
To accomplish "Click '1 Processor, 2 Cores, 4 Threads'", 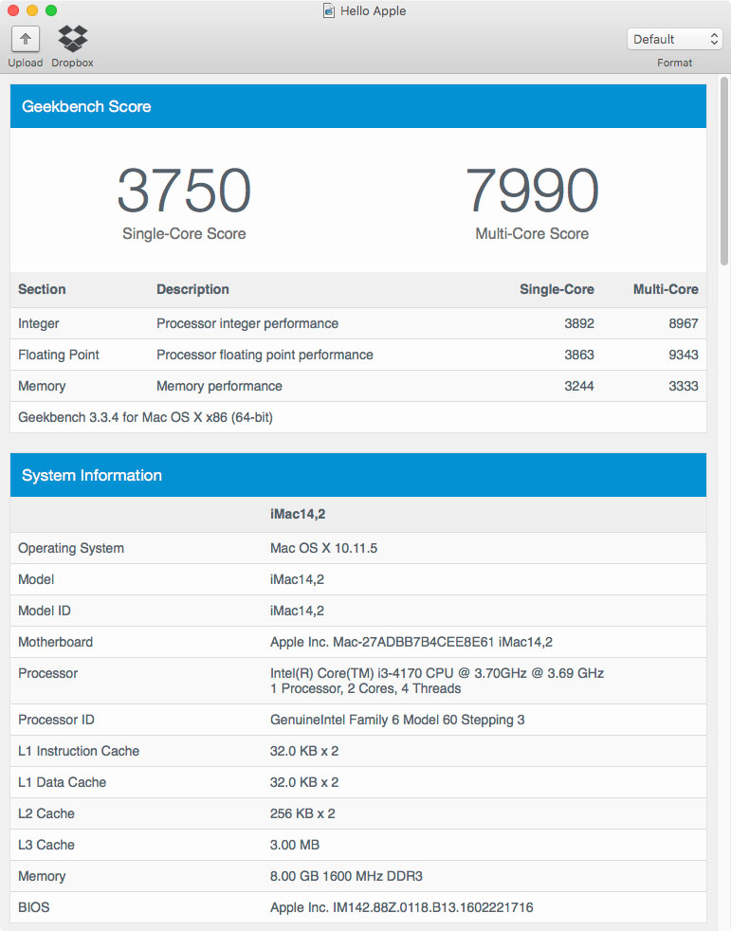I will [365, 688].
